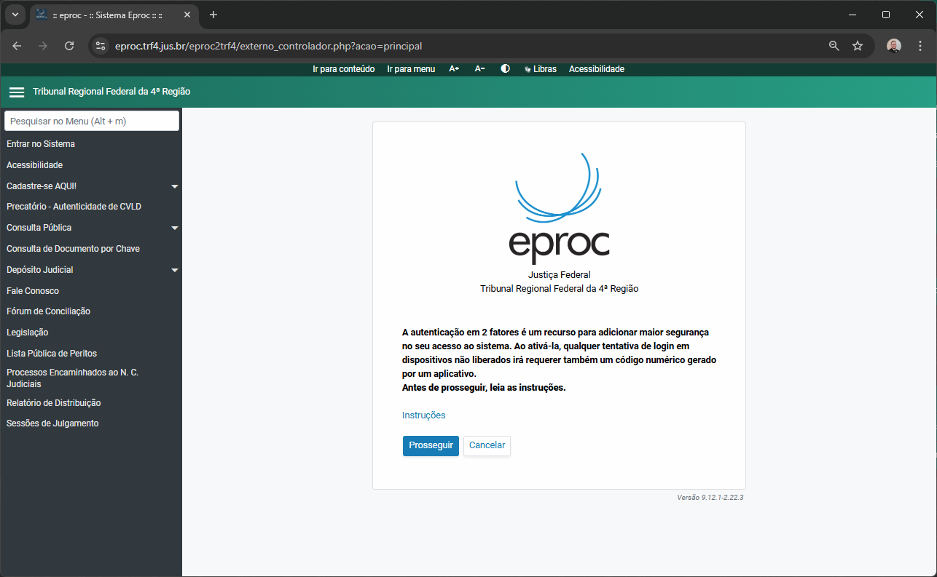Viewport: 937px width, 577px height.
Task: Bookmark this page with star icon
Action: (x=858, y=46)
